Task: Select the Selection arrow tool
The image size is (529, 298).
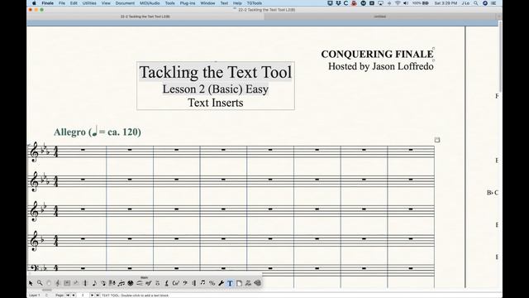Action: [31, 283]
